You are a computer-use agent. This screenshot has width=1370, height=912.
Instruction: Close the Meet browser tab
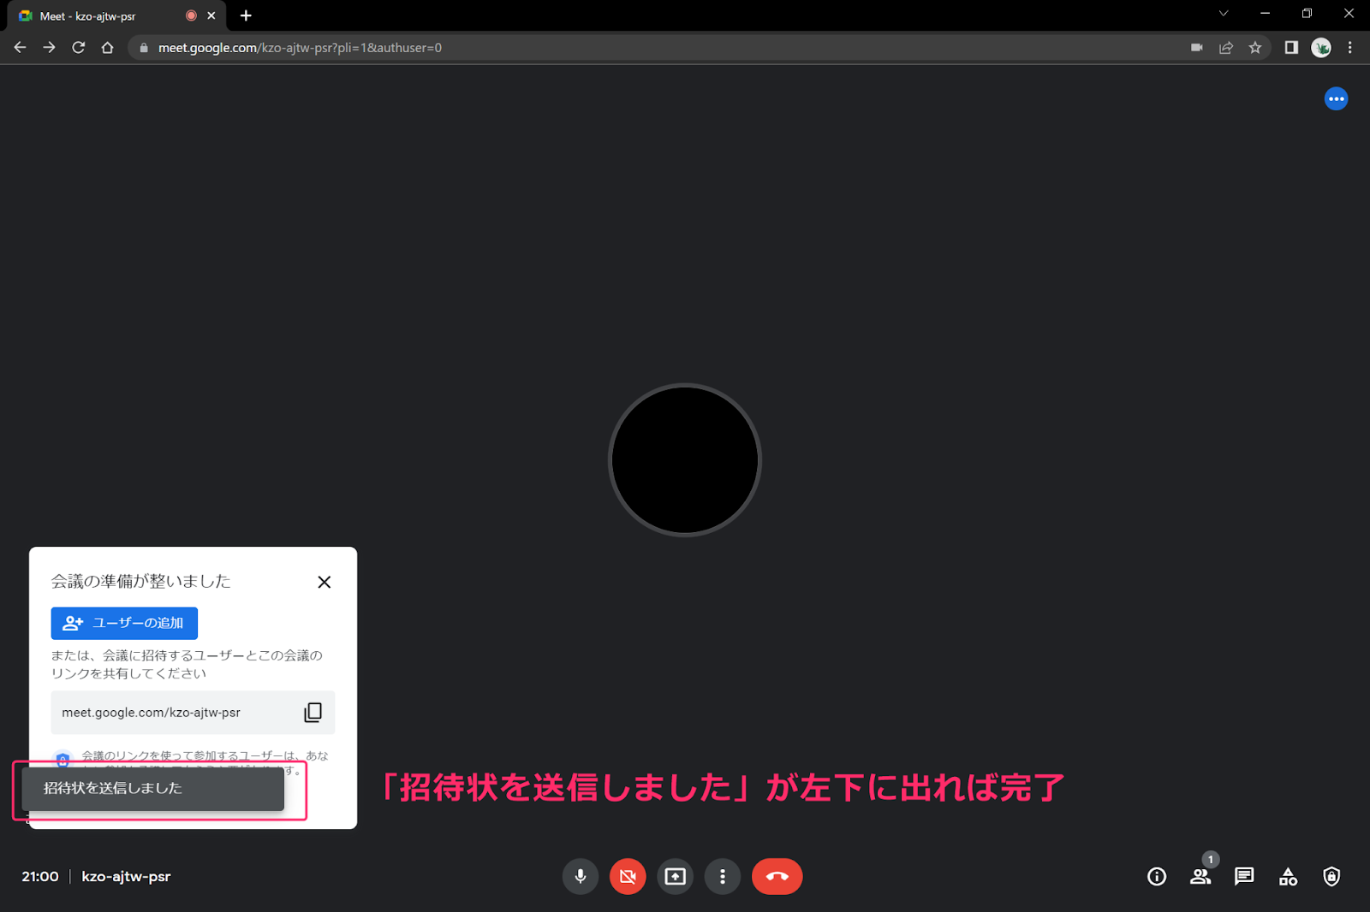tap(211, 16)
